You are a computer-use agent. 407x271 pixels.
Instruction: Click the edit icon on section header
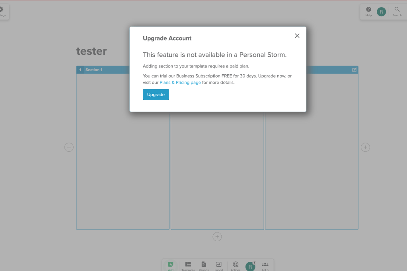(x=354, y=70)
